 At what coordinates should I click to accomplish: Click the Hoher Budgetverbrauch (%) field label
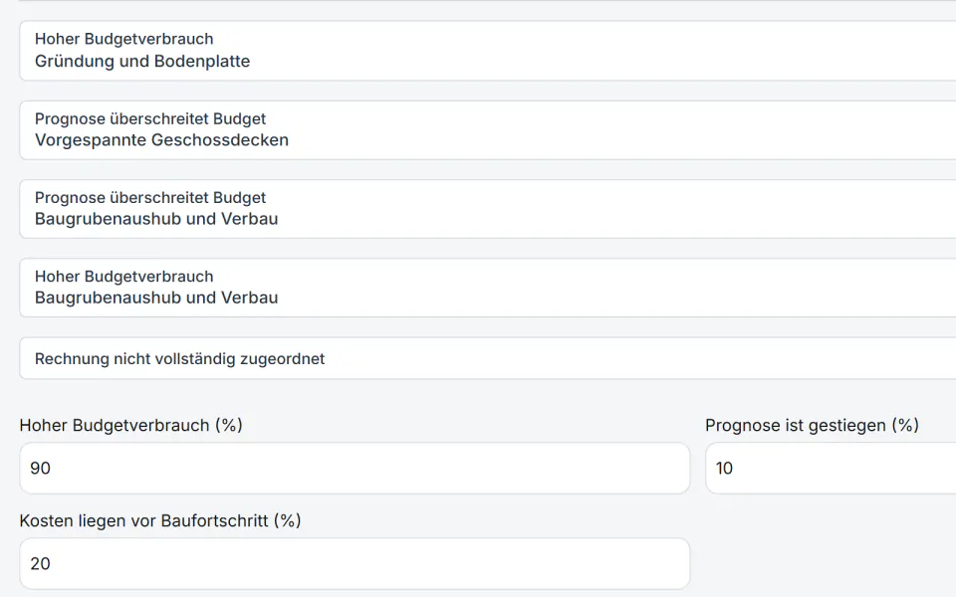click(131, 425)
